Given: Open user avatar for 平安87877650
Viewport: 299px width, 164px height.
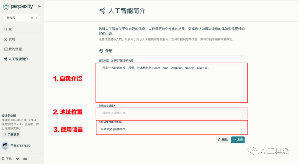Looking at the screenshot, I should [x=5, y=146].
